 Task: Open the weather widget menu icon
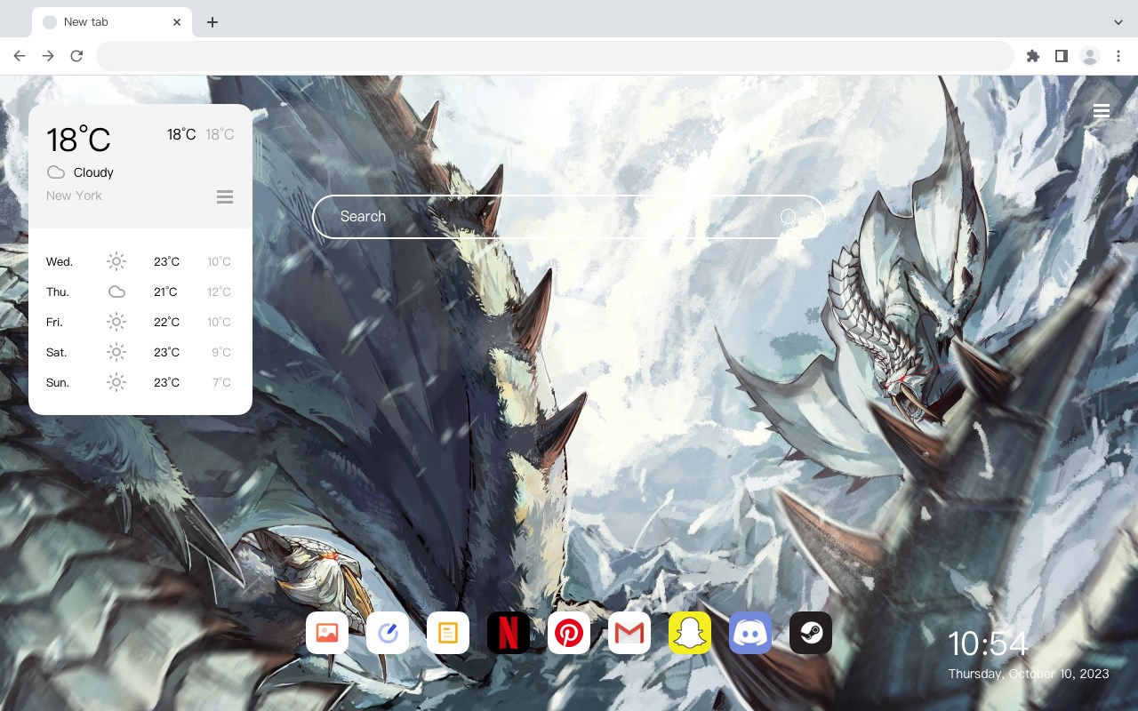[x=225, y=196]
